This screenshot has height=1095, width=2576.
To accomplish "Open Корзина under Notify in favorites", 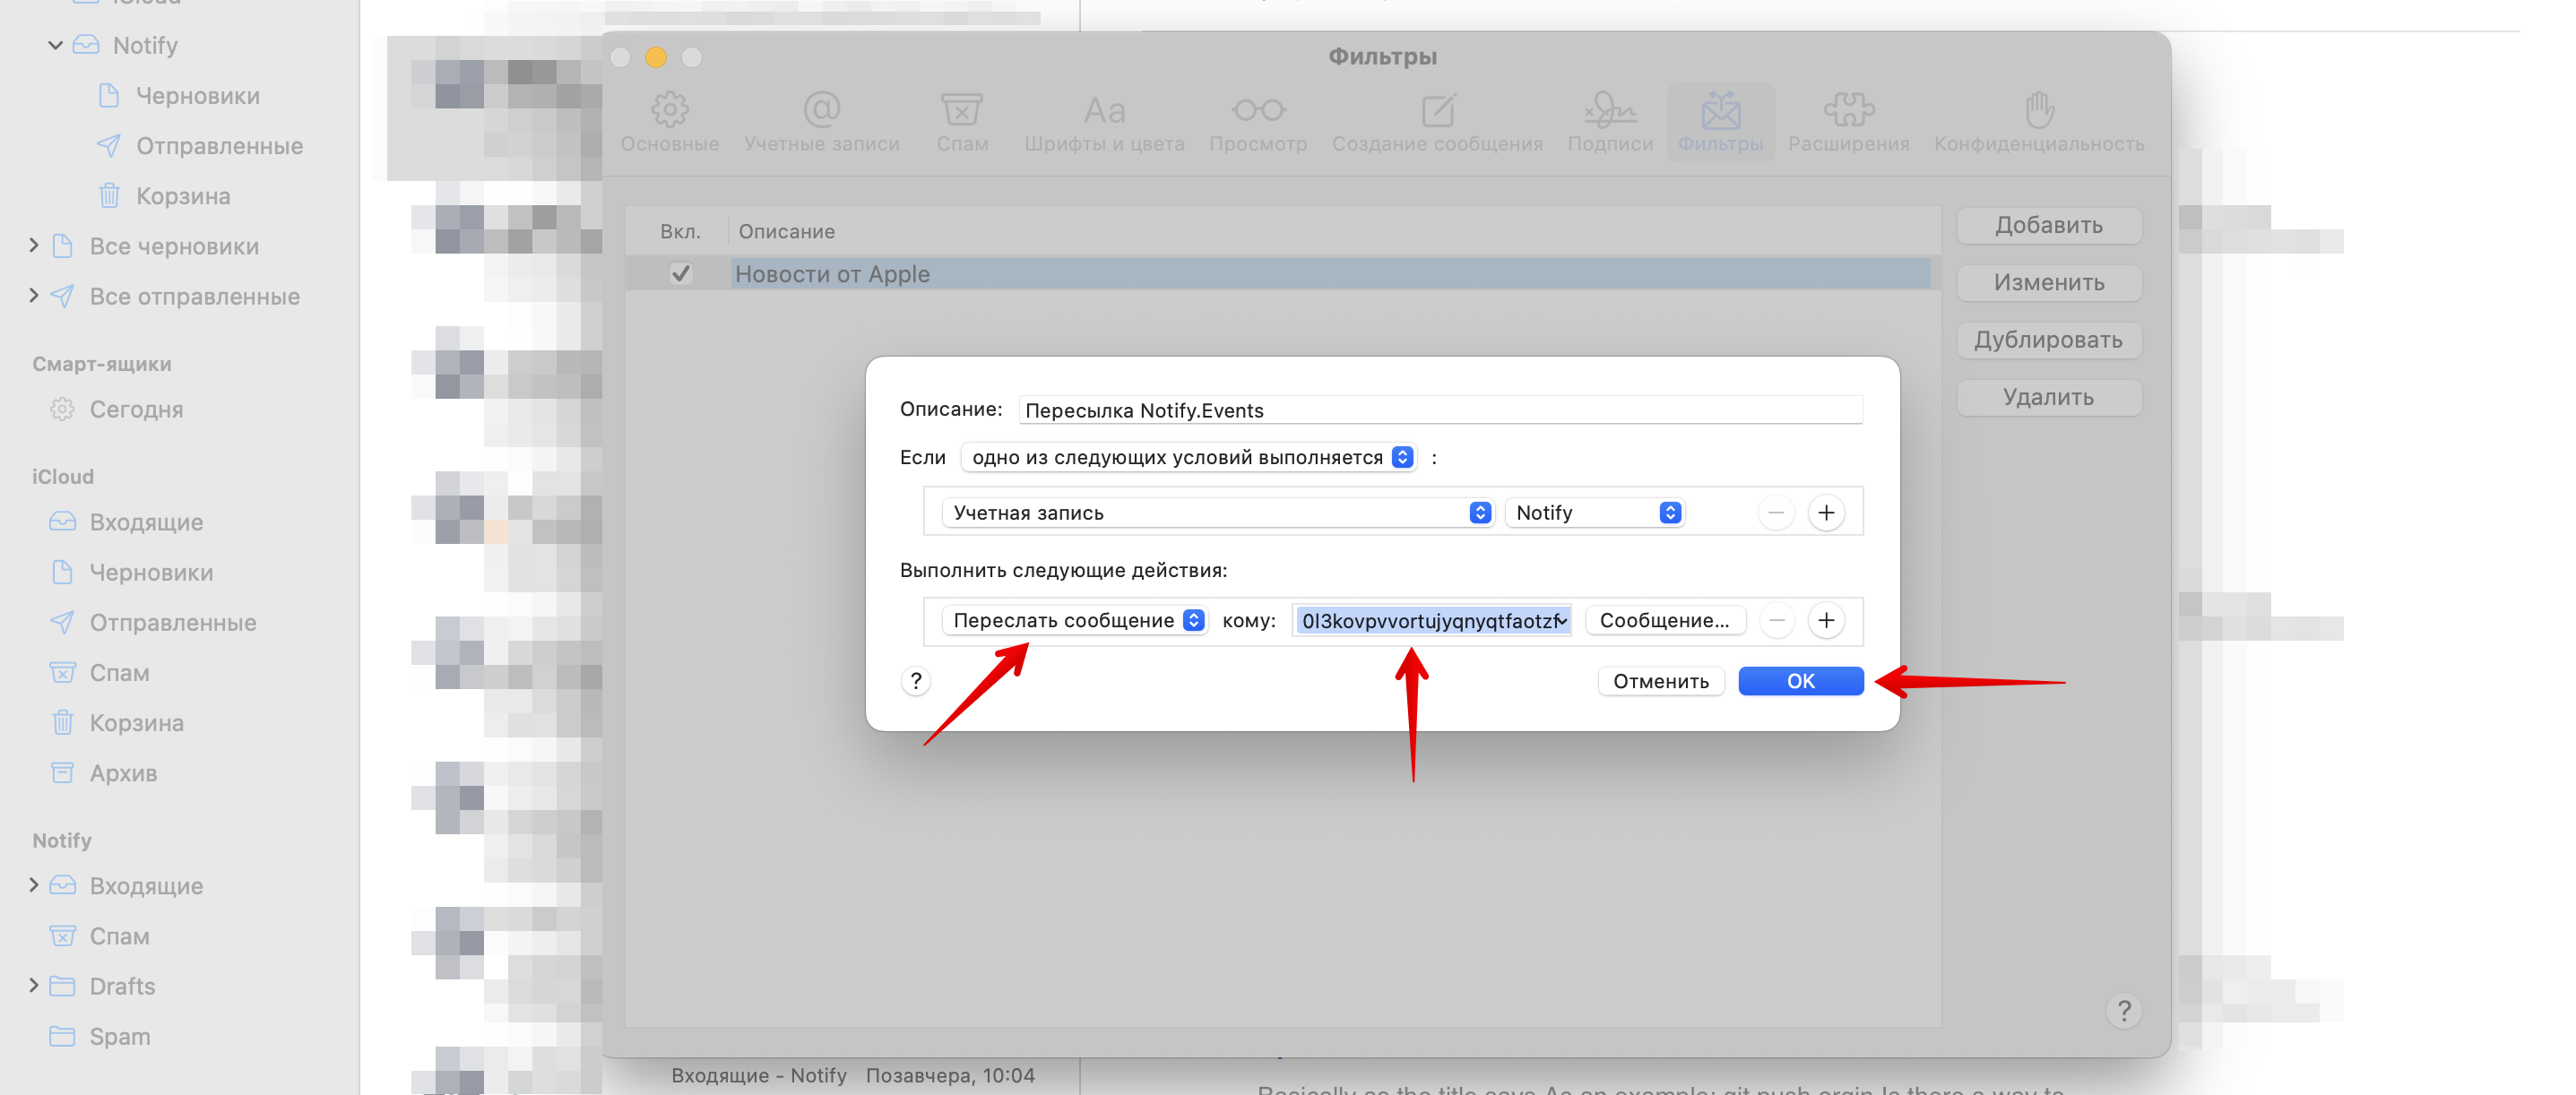I will (x=183, y=196).
